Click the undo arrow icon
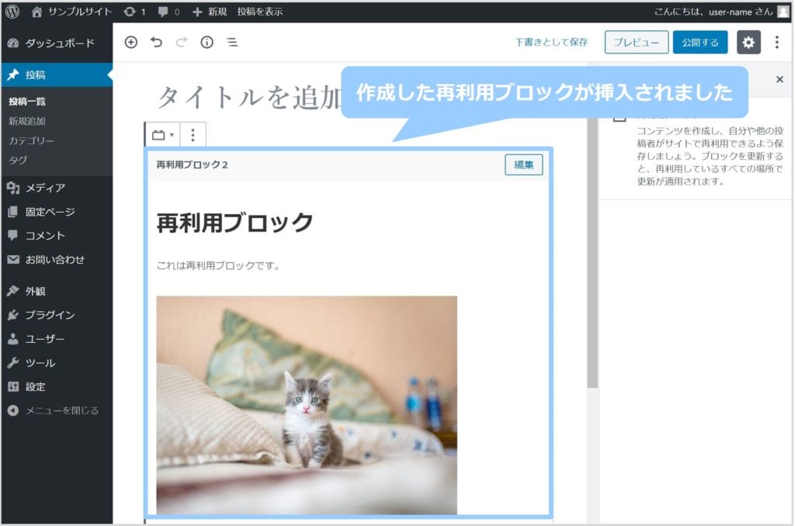Screen dimensions: 795x526 (156, 43)
